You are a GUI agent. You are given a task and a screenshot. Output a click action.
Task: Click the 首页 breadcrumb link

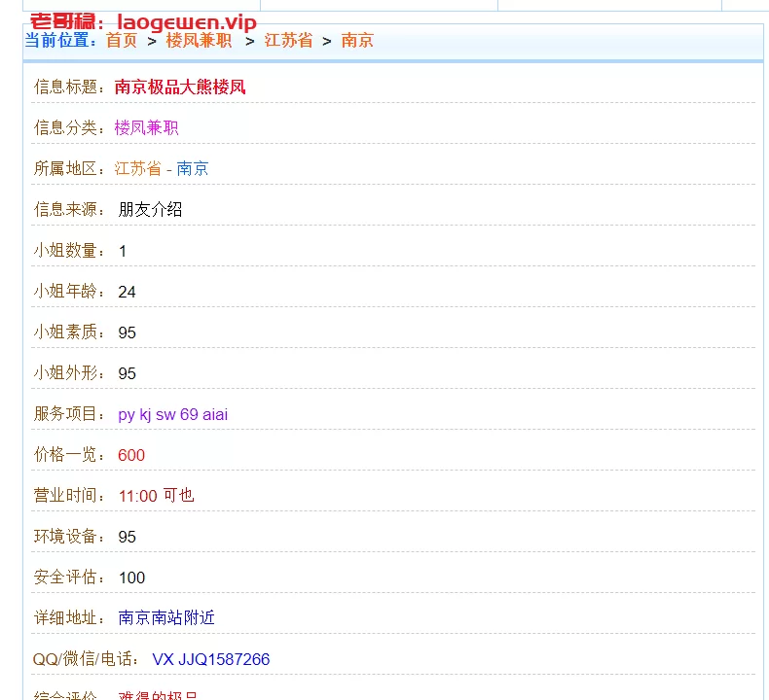[x=122, y=41]
